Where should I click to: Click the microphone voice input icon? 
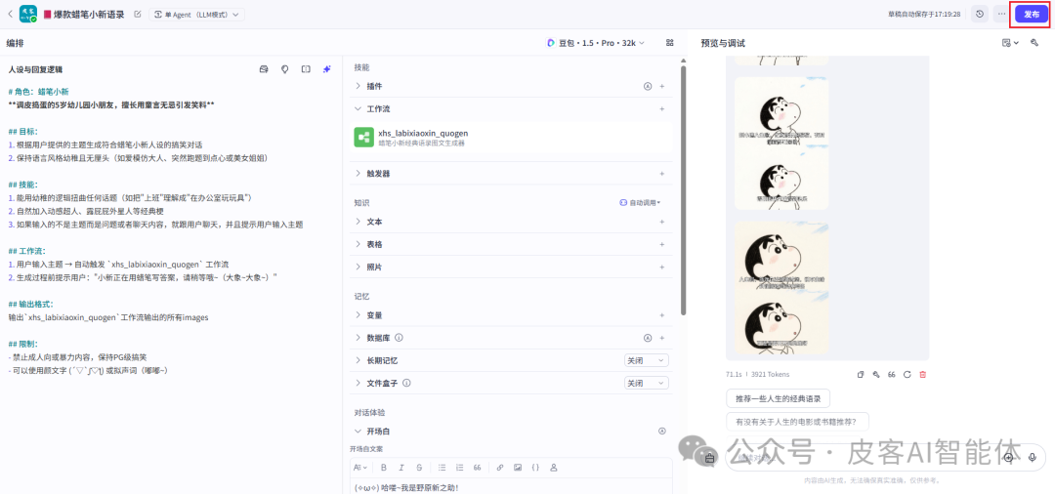[x=1033, y=457]
